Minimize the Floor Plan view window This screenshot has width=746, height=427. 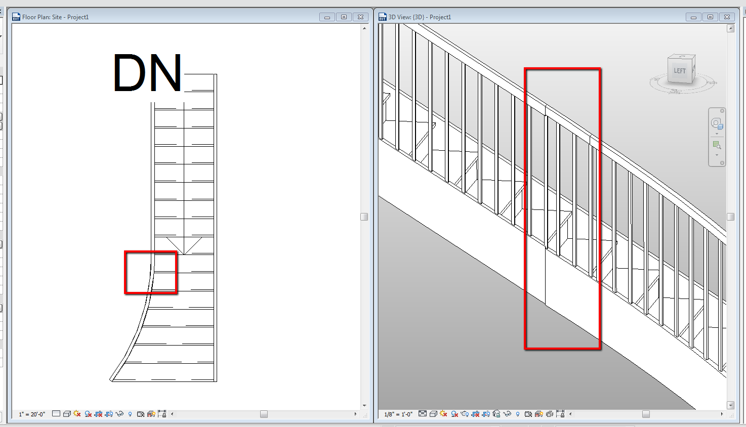tap(327, 17)
